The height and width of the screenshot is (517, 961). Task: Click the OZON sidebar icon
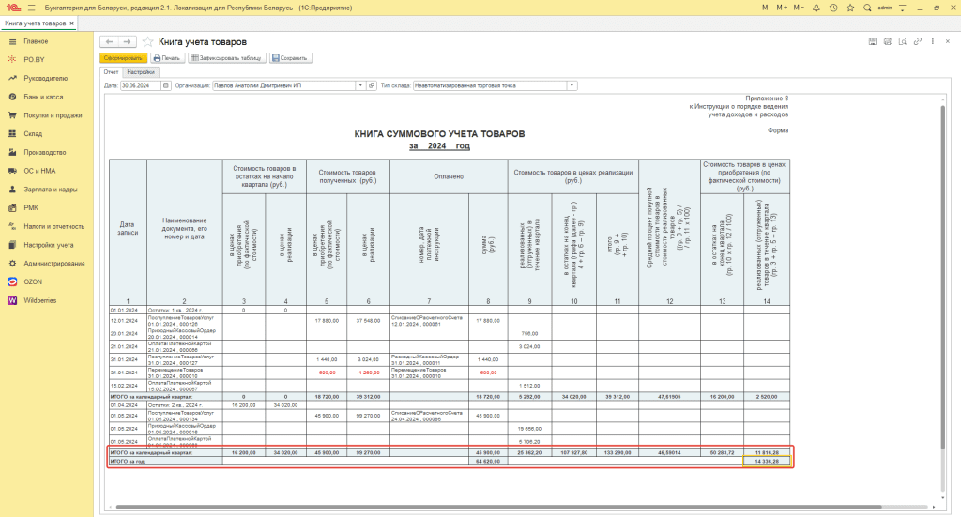[x=12, y=281]
